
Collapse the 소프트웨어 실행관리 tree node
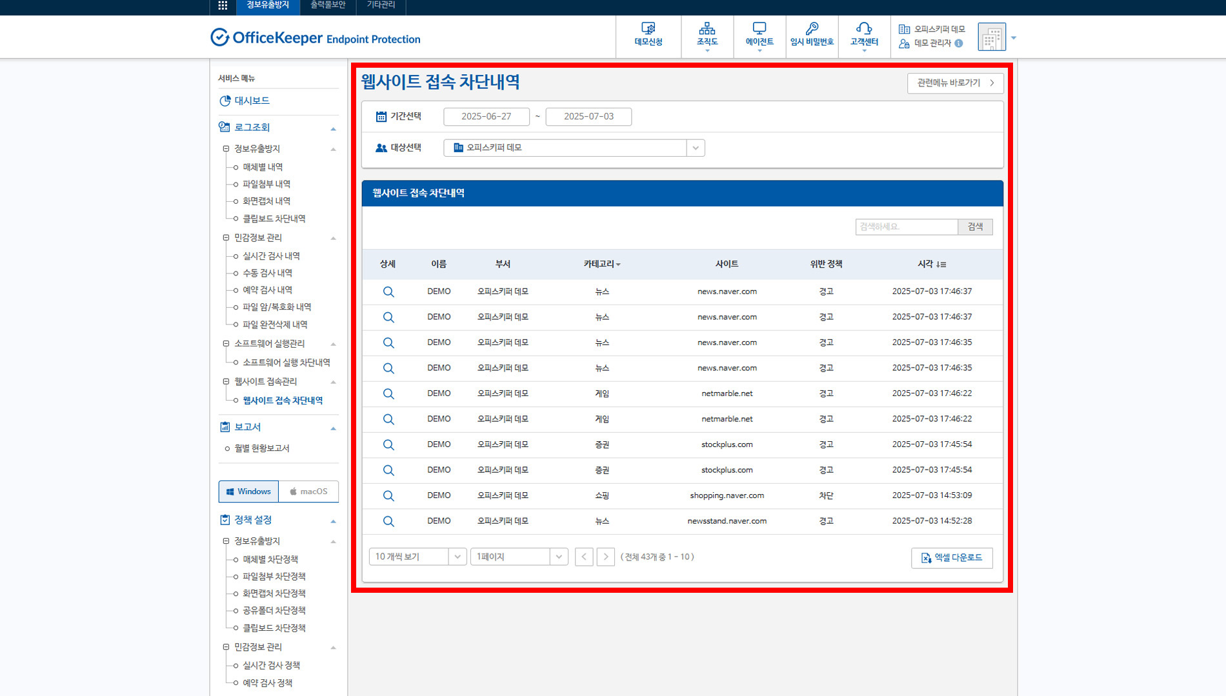pos(226,344)
